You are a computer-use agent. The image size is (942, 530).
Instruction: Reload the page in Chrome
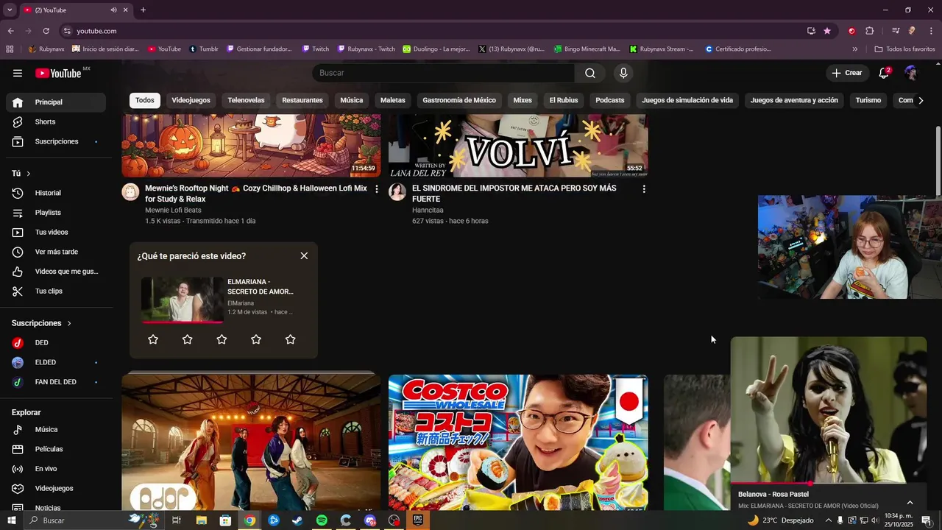[46, 31]
